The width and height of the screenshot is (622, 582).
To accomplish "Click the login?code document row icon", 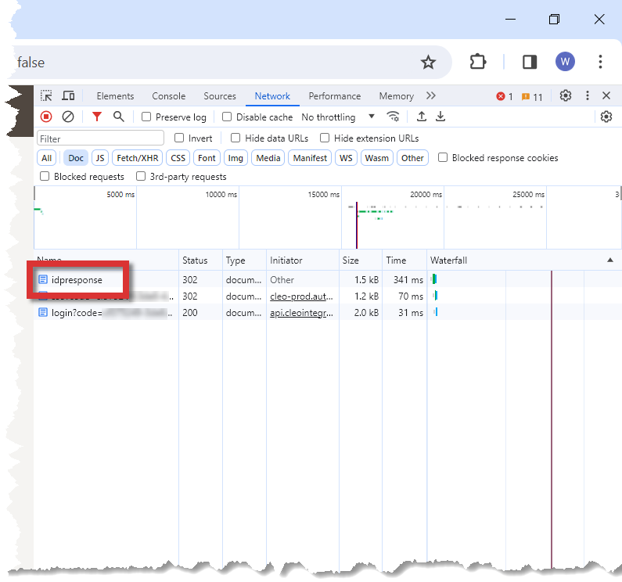I will [43, 313].
